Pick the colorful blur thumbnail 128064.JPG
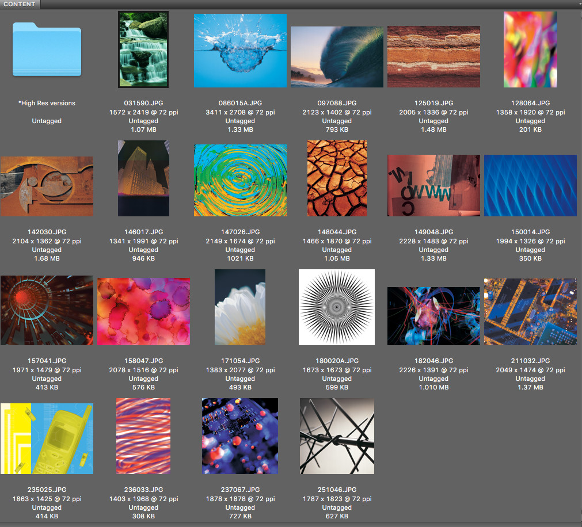Screen dimensions: 582x527 [x=530, y=49]
